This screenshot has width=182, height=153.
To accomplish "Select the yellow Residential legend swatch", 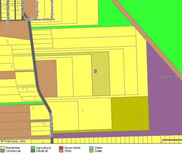I will [x=3, y=148].
